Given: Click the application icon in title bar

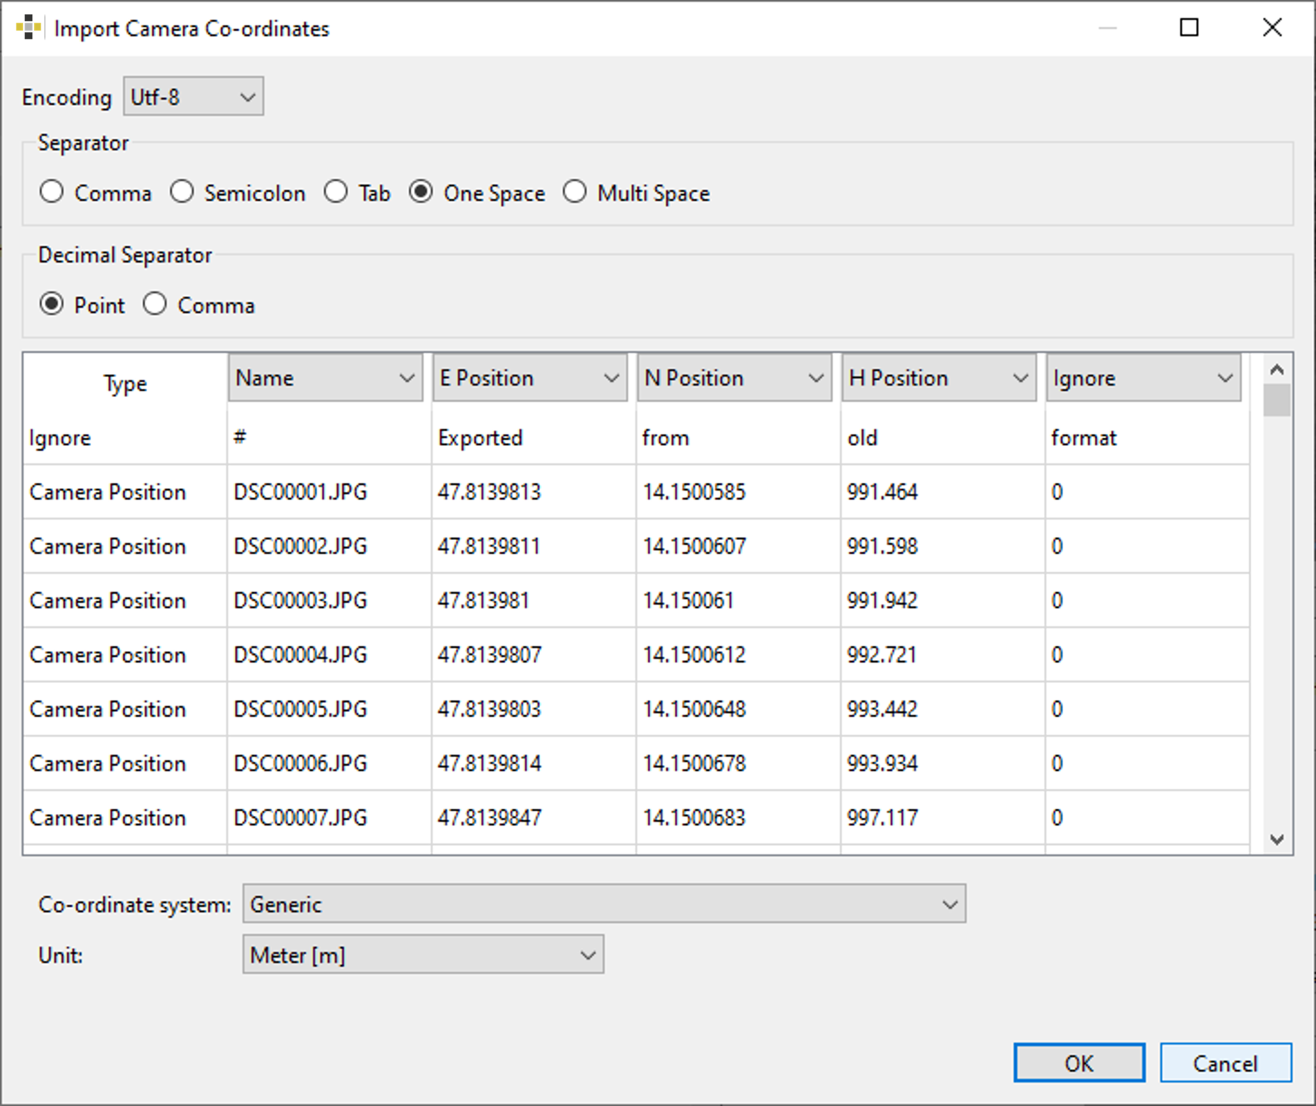Looking at the screenshot, I should coord(28,27).
